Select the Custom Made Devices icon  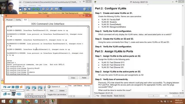pos(13,94)
